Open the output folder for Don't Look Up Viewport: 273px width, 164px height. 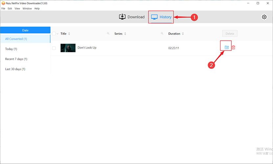point(226,48)
